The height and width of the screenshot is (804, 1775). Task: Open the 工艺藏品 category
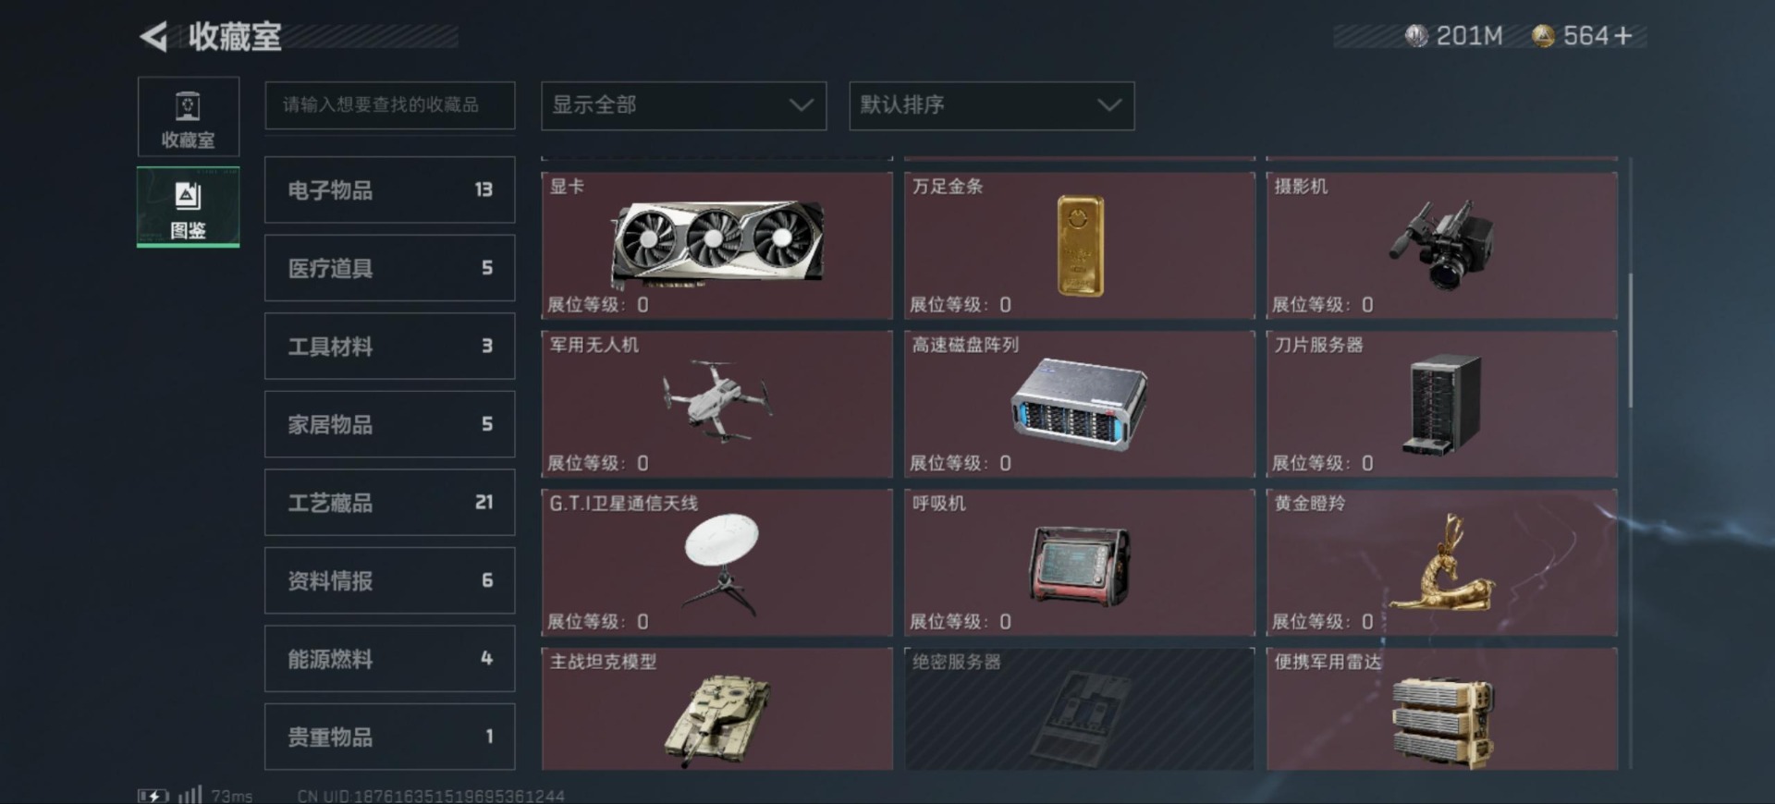pos(389,503)
